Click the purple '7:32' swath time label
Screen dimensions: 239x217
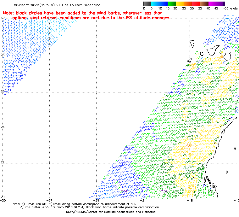point(164,191)
